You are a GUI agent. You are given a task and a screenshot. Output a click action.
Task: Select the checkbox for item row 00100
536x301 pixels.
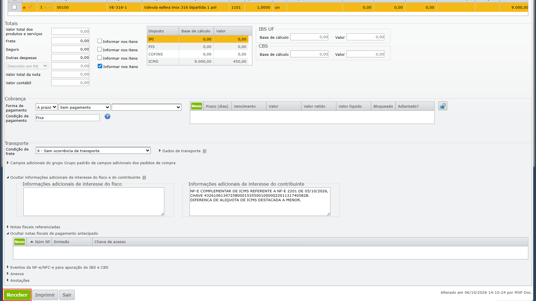(x=14, y=7)
